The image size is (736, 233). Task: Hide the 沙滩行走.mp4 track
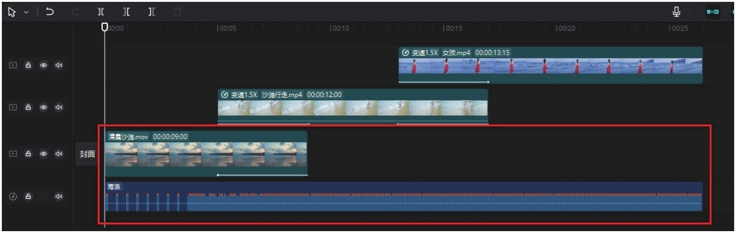43,107
